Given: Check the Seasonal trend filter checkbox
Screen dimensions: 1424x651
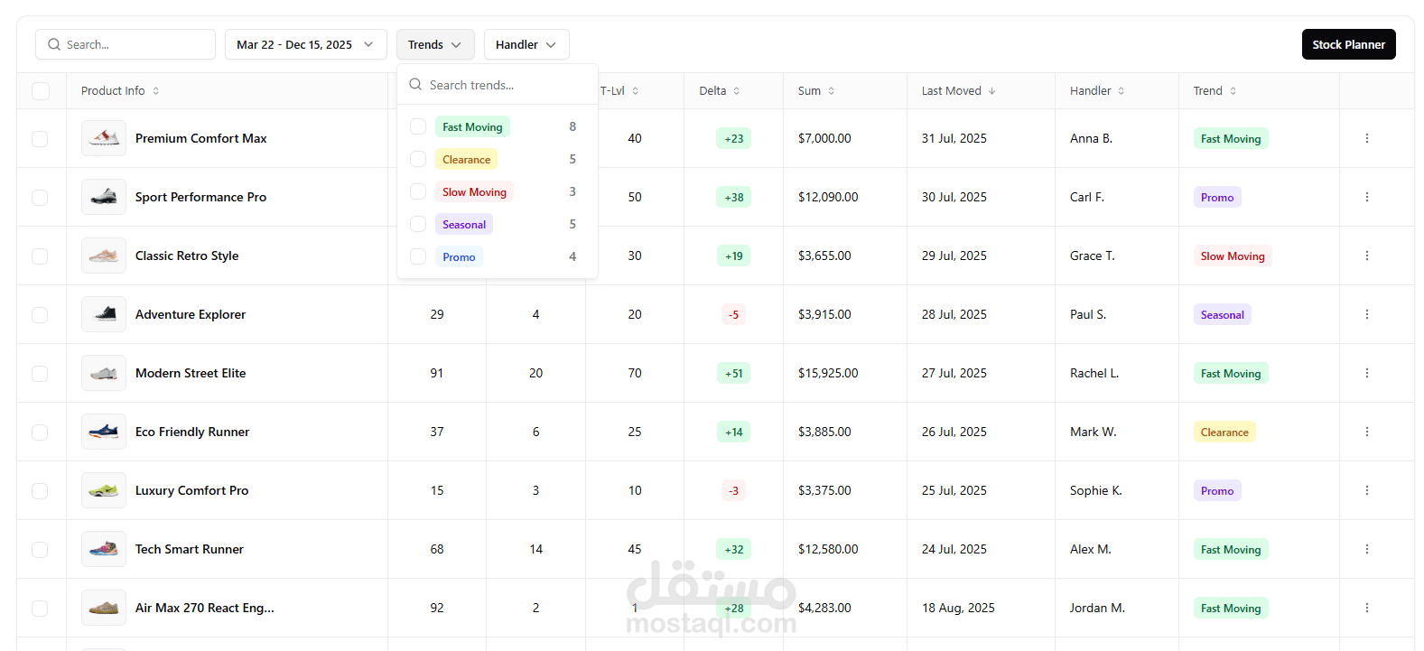Looking at the screenshot, I should tap(418, 224).
